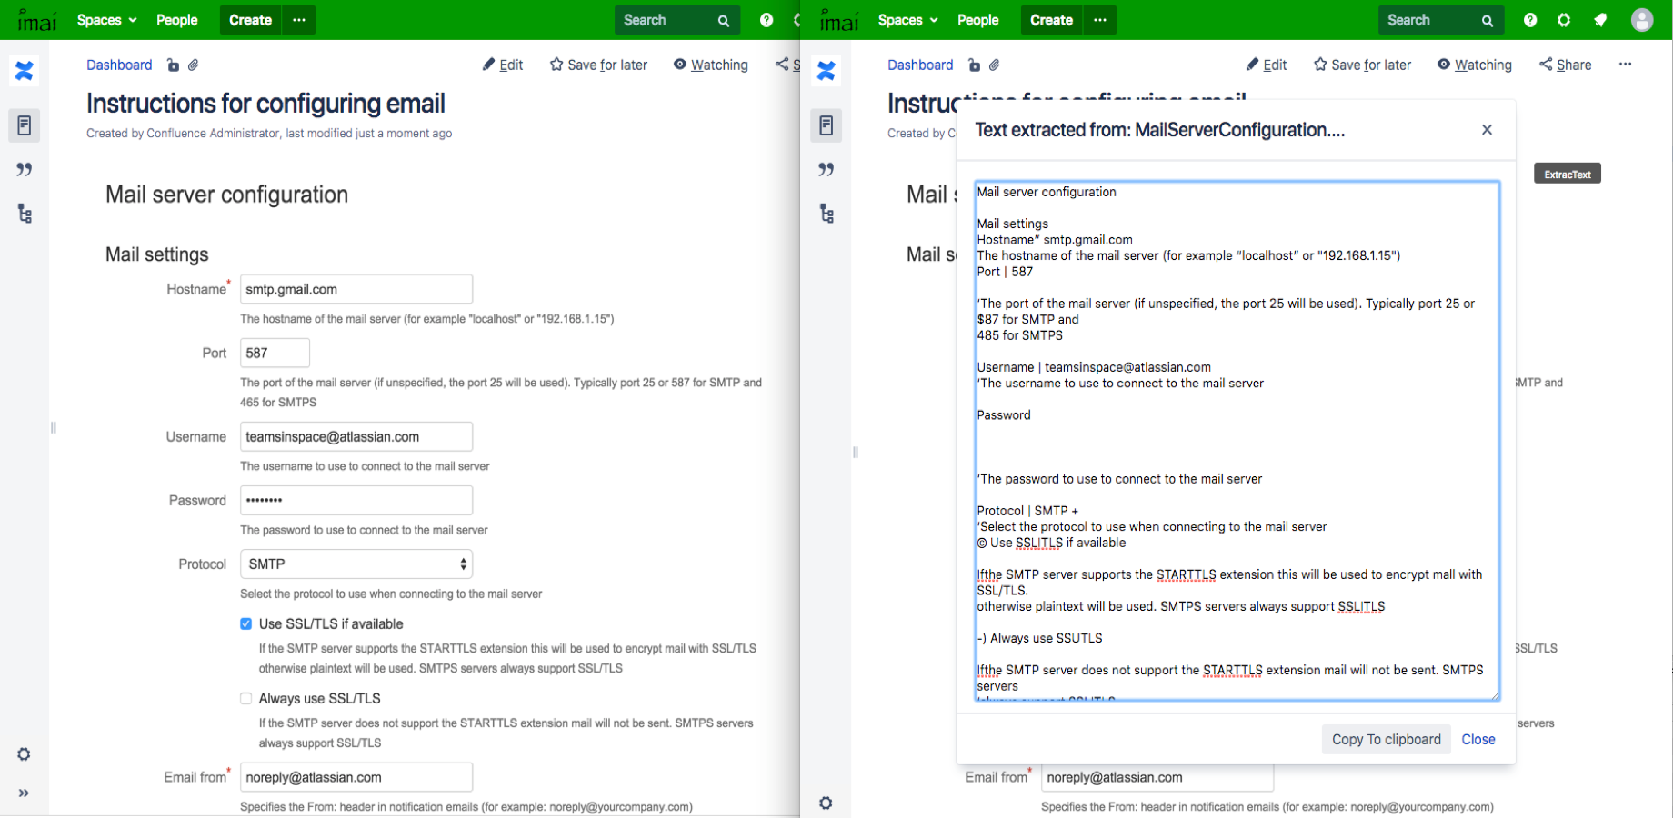Click search box in right header

click(x=1441, y=20)
